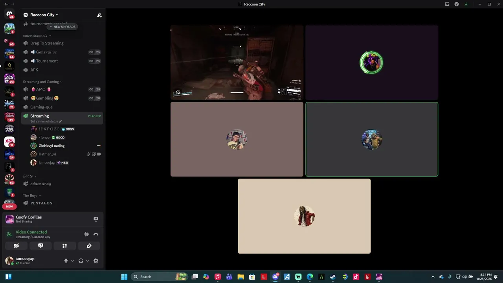Join the Gaming-que voice channel
This screenshot has width=503, height=283.
[62, 107]
